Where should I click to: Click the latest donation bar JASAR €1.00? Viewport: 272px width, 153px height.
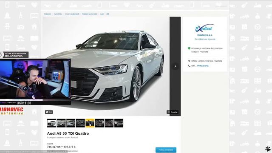coord(35,103)
